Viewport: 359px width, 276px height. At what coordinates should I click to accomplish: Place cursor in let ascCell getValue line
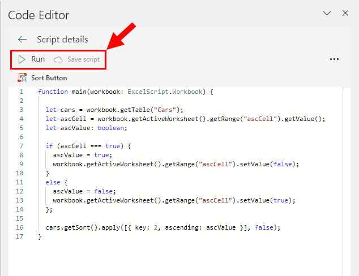[x=185, y=119]
